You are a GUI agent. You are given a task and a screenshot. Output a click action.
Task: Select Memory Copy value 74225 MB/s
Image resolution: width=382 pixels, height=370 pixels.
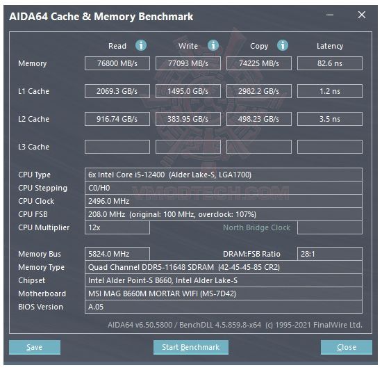tap(259, 63)
